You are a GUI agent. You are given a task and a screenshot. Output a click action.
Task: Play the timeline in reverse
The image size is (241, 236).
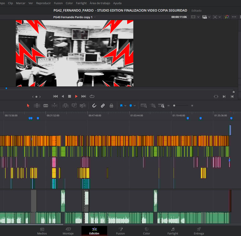(x=63, y=96)
